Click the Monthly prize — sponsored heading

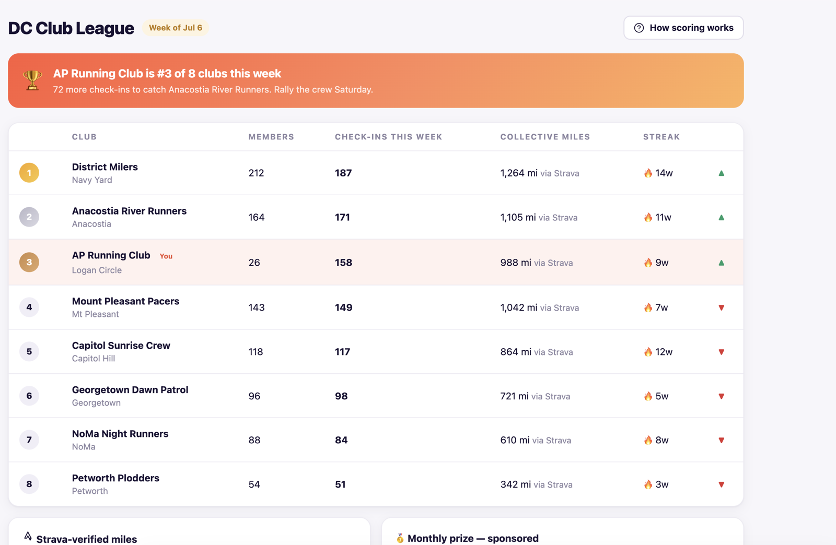(x=473, y=538)
